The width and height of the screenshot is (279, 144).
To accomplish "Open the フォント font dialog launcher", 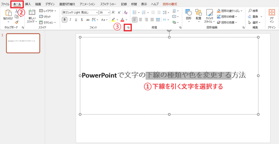I will point(128,28).
